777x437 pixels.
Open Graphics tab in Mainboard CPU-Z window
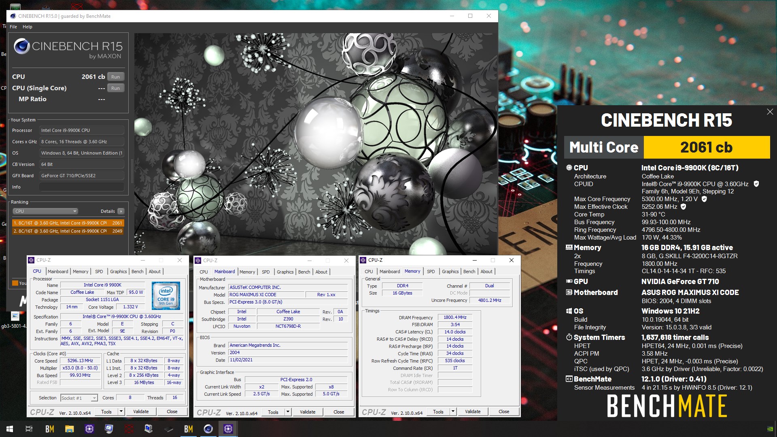pyautogui.click(x=285, y=272)
